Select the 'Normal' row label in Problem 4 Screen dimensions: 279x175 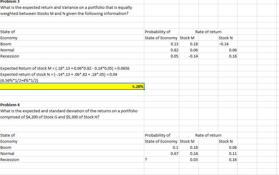[x=7, y=153]
